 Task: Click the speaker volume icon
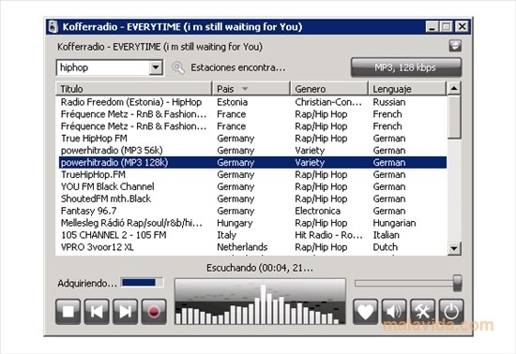(x=394, y=311)
